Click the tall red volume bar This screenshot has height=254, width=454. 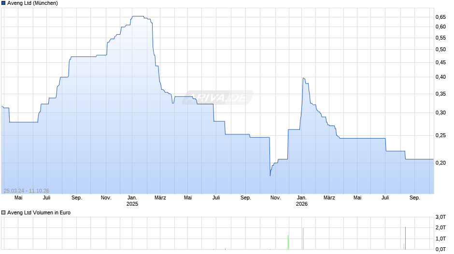(405, 239)
